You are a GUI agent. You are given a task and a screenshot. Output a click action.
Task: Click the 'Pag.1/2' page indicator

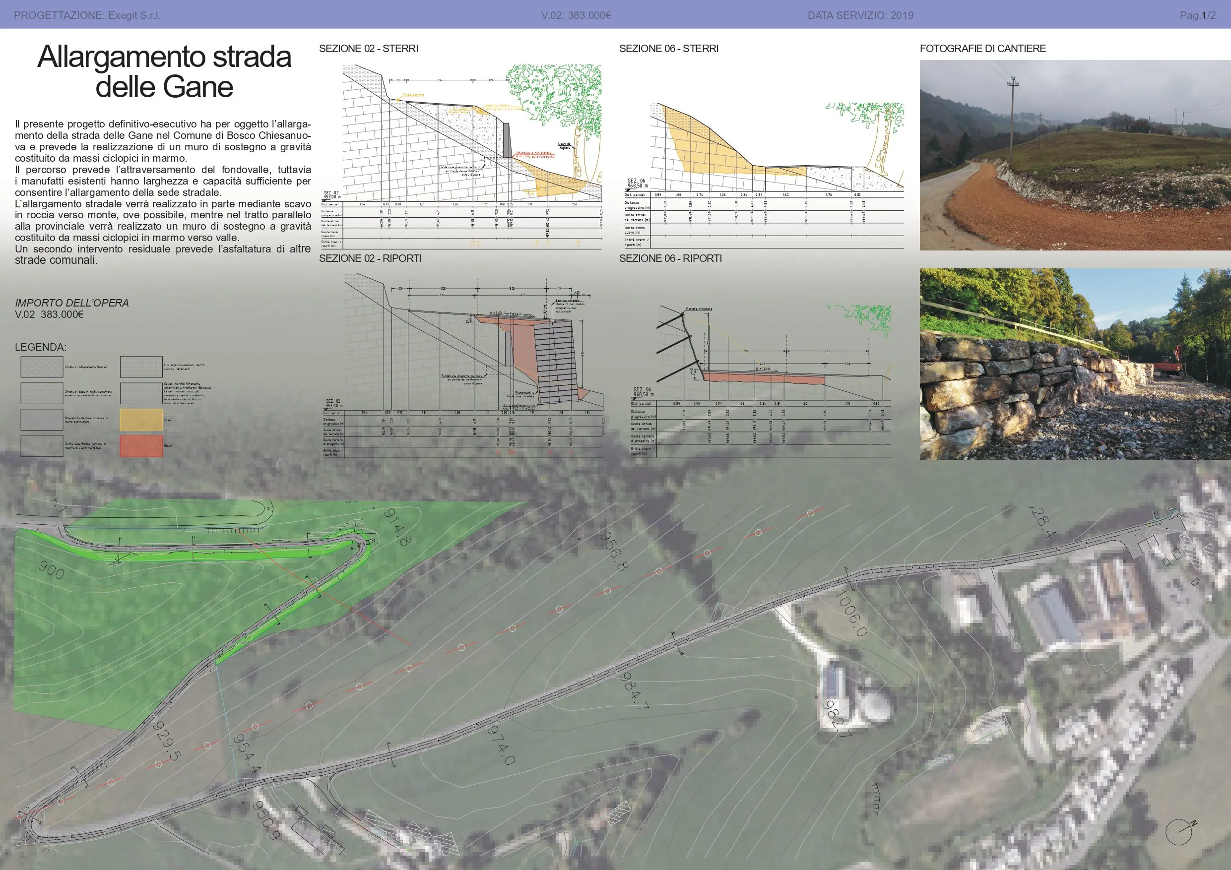(x=1197, y=15)
